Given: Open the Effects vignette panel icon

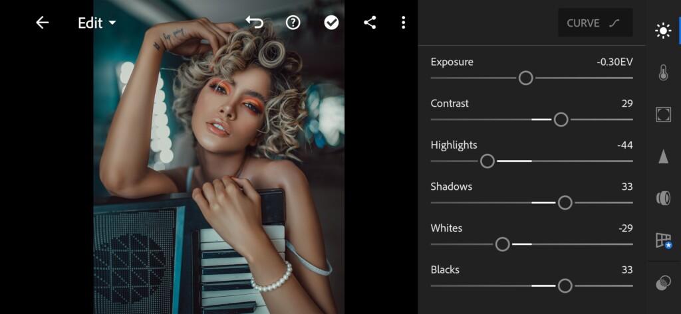Looking at the screenshot, I should tap(663, 114).
